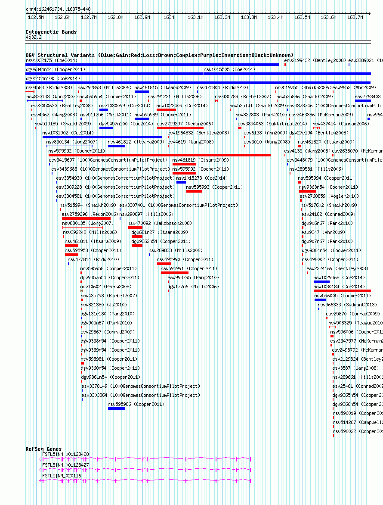
Task: Open nsv821380 (Ju2010) variant label
Action: click(104, 304)
